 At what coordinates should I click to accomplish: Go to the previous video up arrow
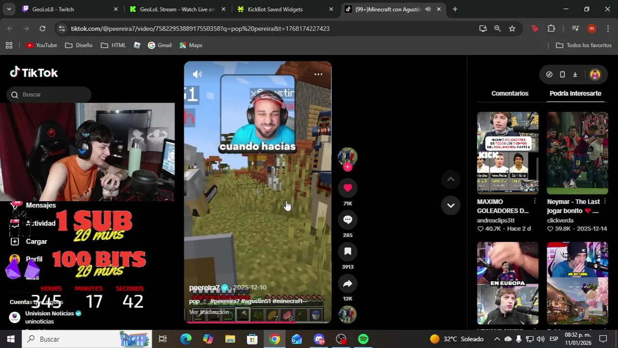coord(451,179)
